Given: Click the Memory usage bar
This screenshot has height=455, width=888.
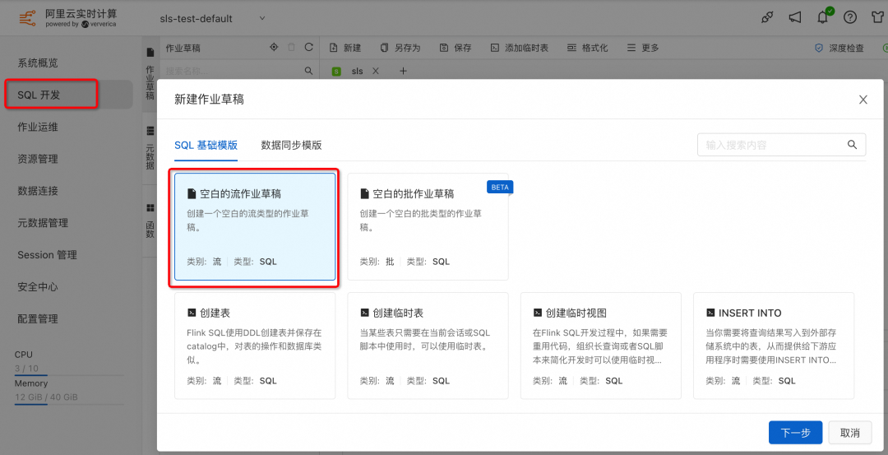Looking at the screenshot, I should (x=68, y=405).
